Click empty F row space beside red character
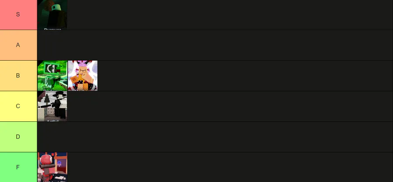This screenshot has width=393, height=182. pos(230,167)
